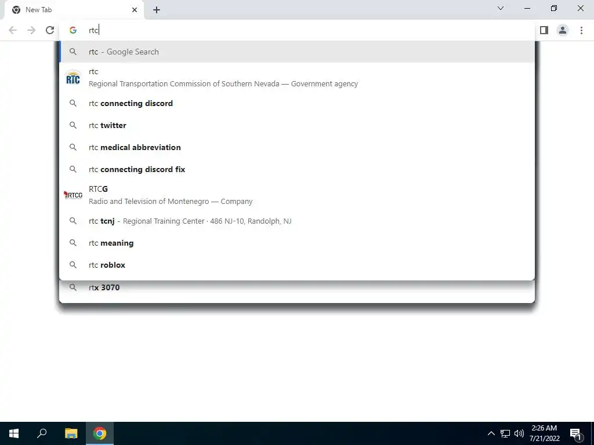Select the "rtc tcnj" Regional Training Center suggestion
594x445 pixels.
coord(297,221)
